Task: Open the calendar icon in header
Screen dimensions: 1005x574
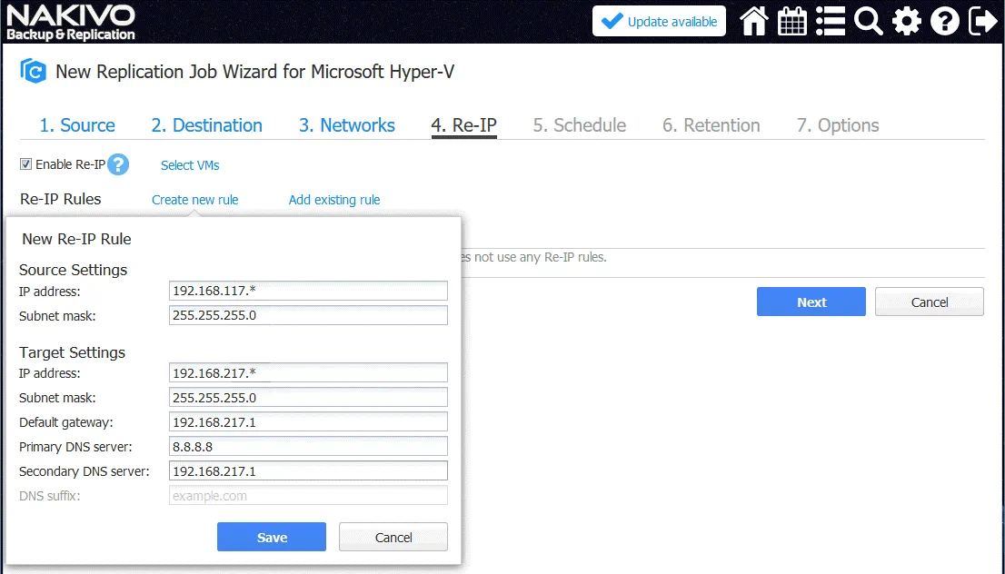Action: point(792,22)
